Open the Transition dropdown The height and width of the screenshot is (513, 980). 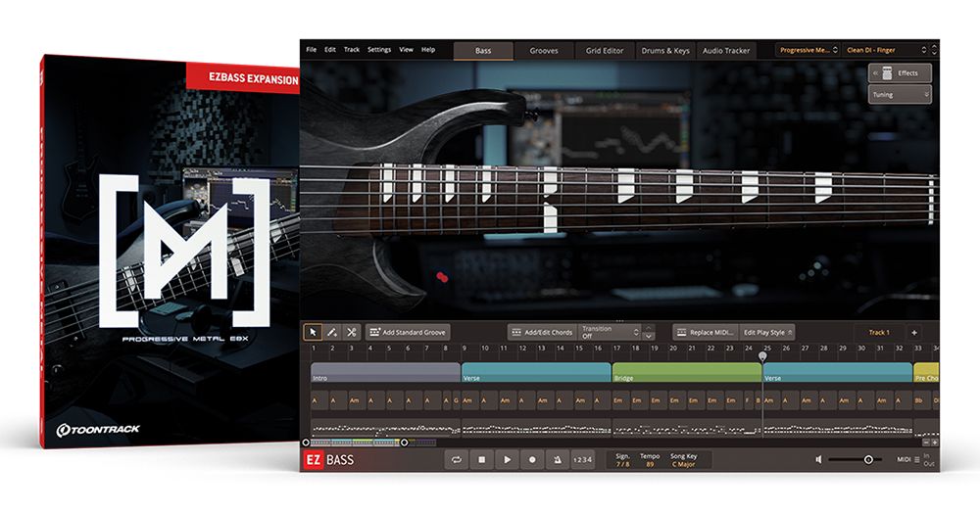610,333
